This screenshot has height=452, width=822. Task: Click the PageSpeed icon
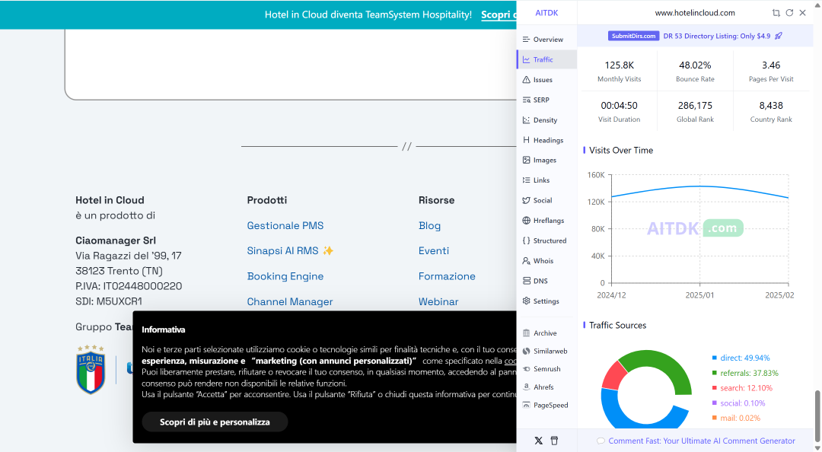527,405
